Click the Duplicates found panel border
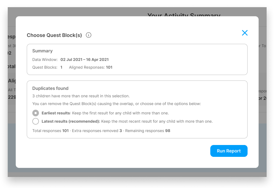This screenshot has width=276, height=188. 137,81
